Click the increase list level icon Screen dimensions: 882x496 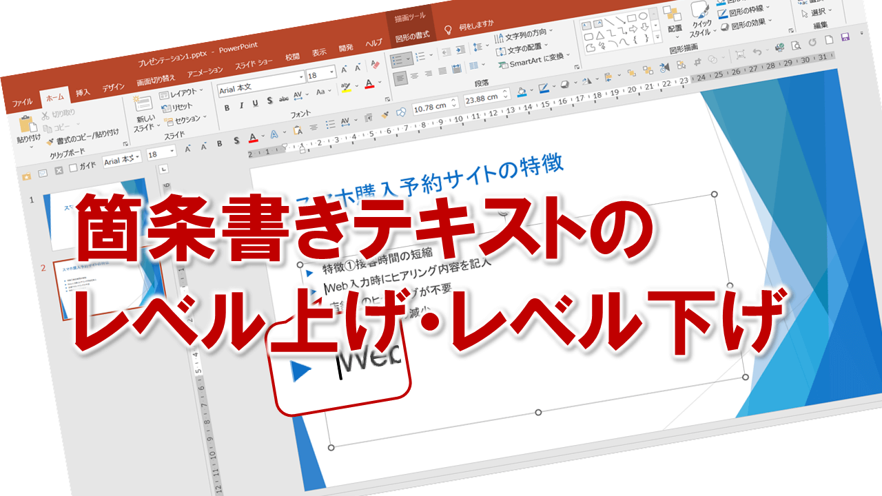point(460,50)
